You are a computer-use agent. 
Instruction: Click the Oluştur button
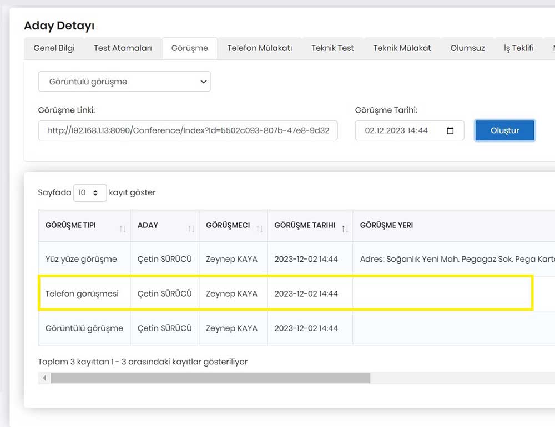(x=504, y=130)
